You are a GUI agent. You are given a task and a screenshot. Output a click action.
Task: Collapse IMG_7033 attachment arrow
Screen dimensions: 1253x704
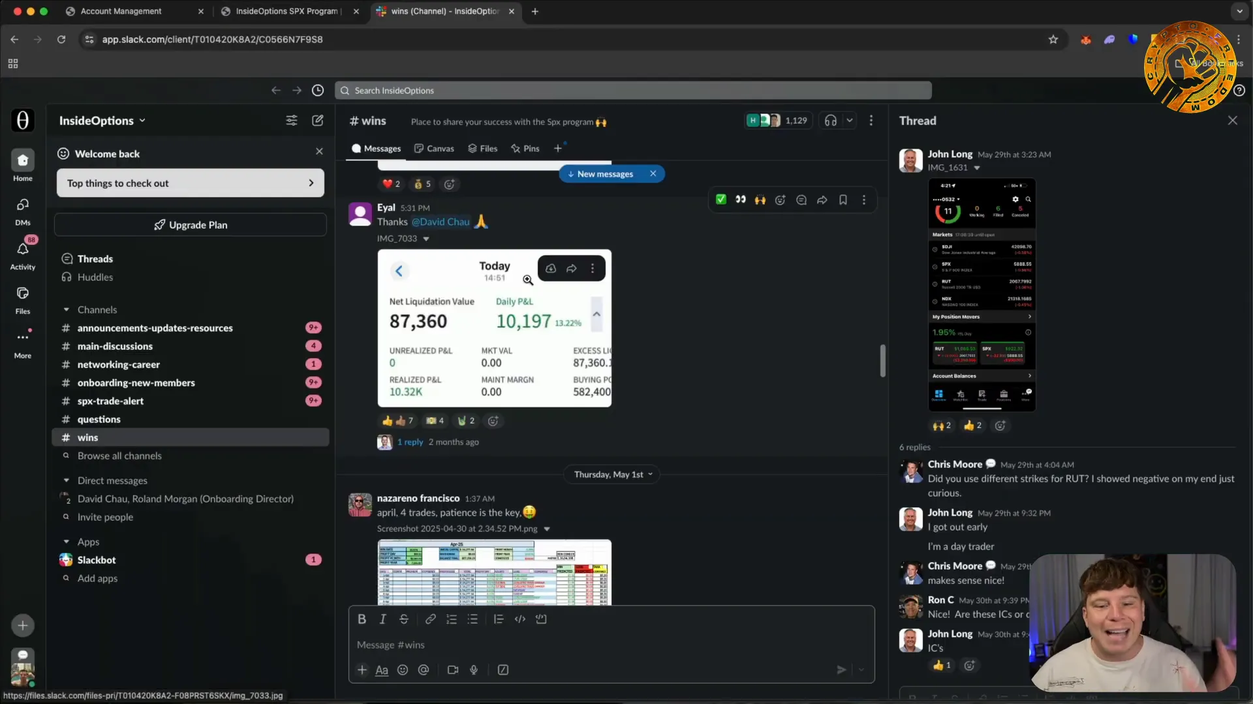[x=426, y=239]
